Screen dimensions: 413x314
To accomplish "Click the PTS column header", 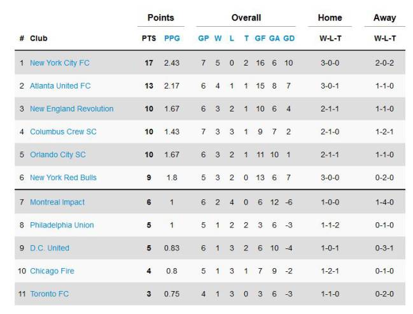I will [x=149, y=38].
